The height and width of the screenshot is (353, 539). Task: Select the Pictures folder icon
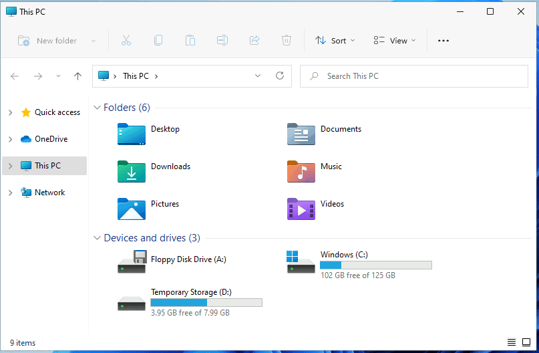pyautogui.click(x=132, y=209)
